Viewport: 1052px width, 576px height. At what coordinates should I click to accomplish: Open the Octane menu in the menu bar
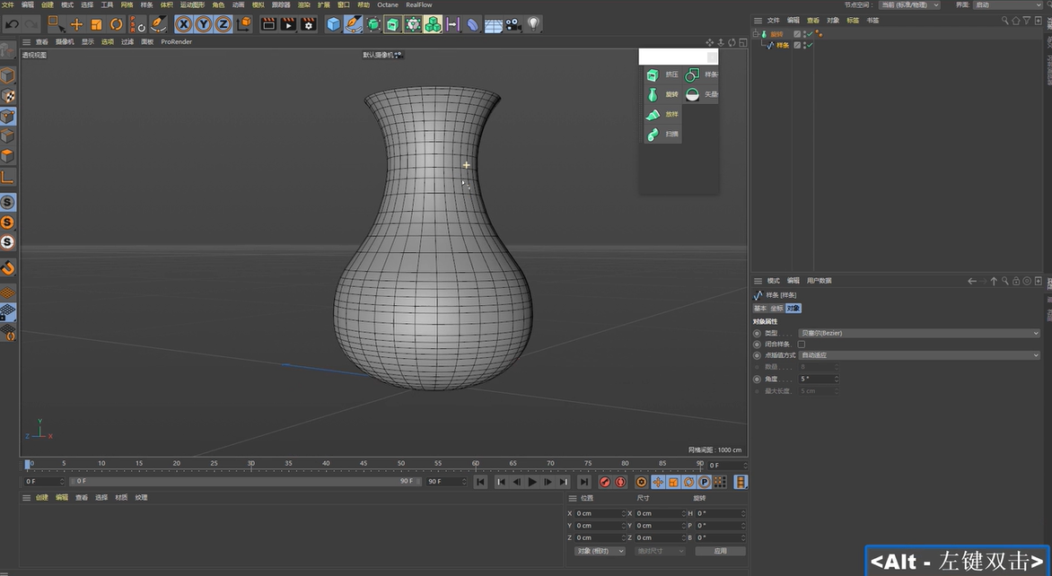click(388, 4)
